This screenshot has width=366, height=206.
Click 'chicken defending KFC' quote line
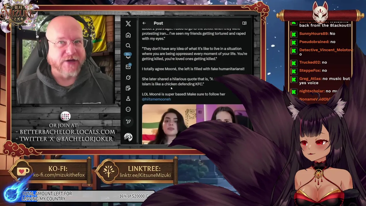(173, 84)
